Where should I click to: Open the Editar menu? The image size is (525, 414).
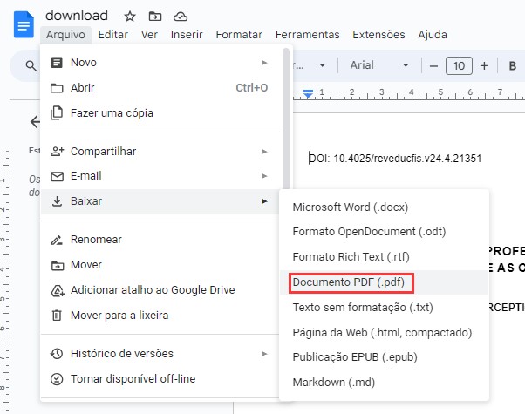point(112,35)
